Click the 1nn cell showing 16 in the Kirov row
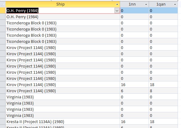This screenshot has width=181, height=128. coord(134,85)
